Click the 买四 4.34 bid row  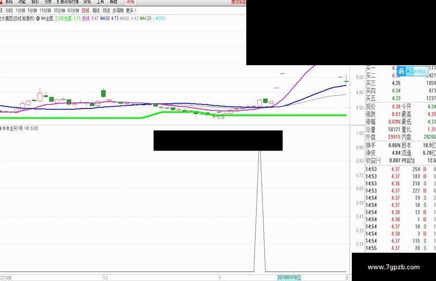click(x=400, y=91)
